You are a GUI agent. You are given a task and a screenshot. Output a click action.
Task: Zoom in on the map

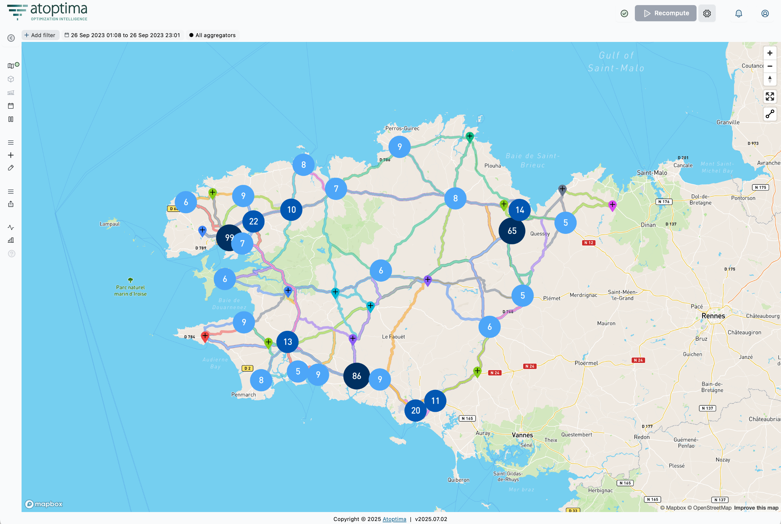(770, 53)
